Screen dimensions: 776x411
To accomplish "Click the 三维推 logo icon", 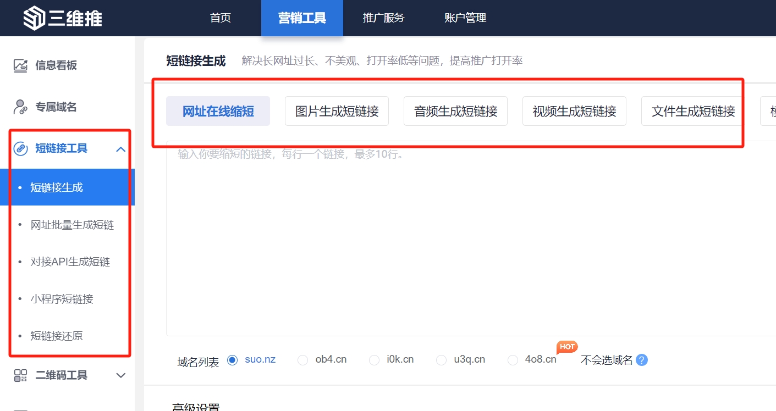I will pos(34,18).
